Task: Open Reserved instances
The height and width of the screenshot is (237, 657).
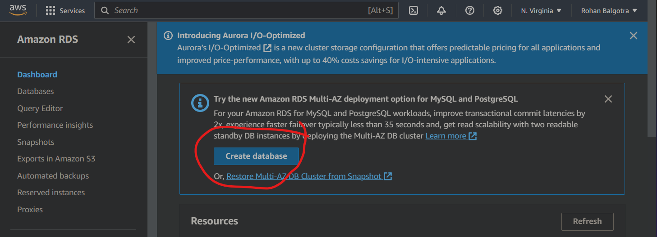Action: coord(51,192)
